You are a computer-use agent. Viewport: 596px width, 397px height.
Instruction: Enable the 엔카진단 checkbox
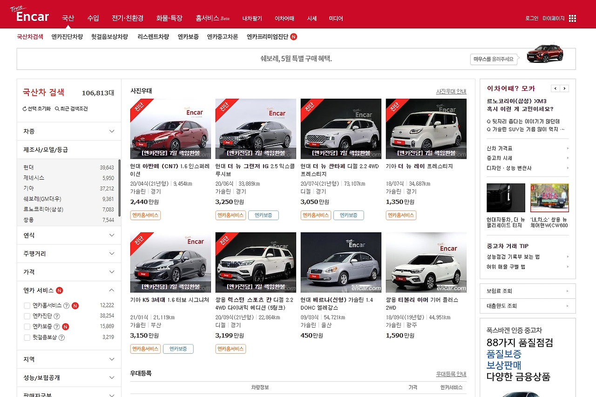pos(27,316)
